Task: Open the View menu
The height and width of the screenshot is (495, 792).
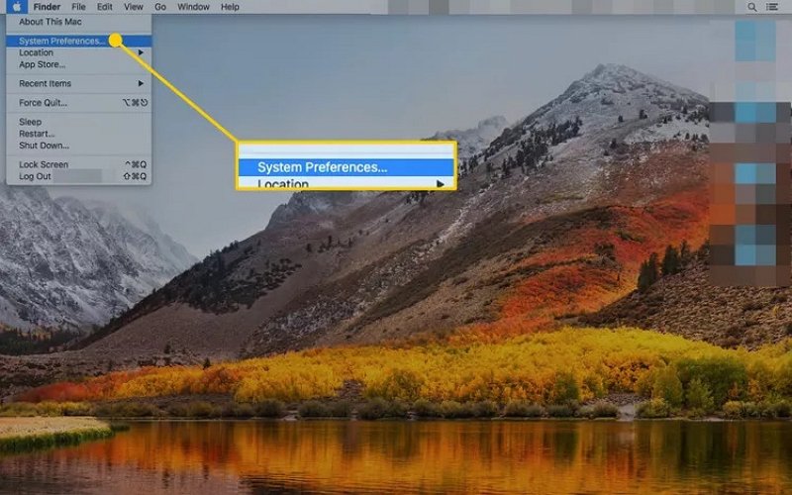Action: pyautogui.click(x=134, y=7)
